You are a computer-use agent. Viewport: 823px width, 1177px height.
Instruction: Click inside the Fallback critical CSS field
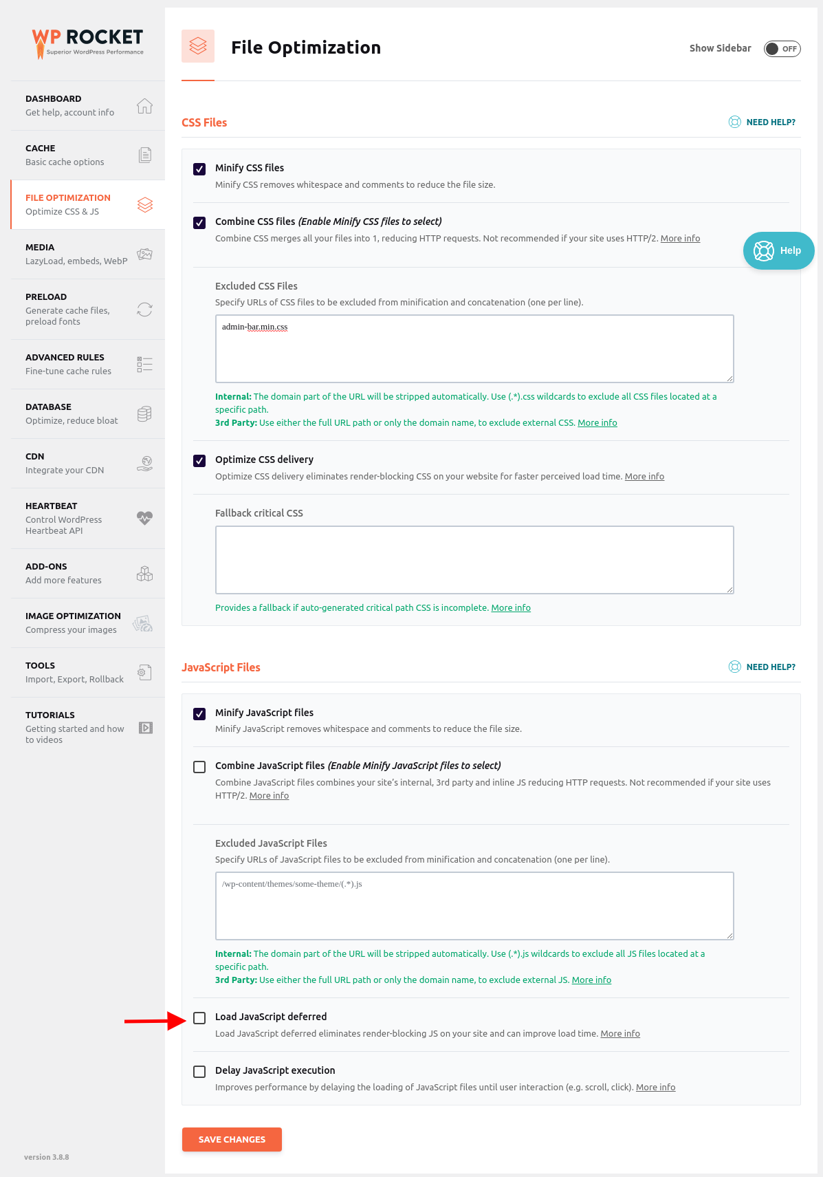point(474,559)
